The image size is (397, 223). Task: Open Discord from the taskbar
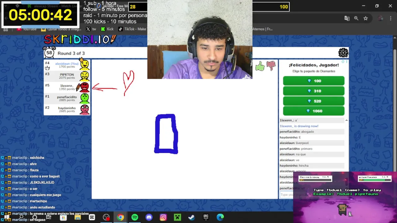pyautogui.click(x=149, y=217)
